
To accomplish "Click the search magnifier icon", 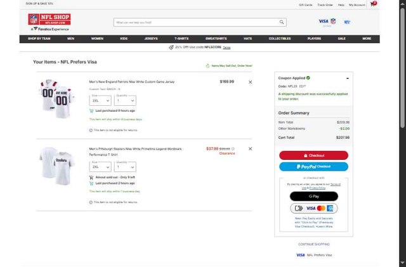I will (x=282, y=22).
